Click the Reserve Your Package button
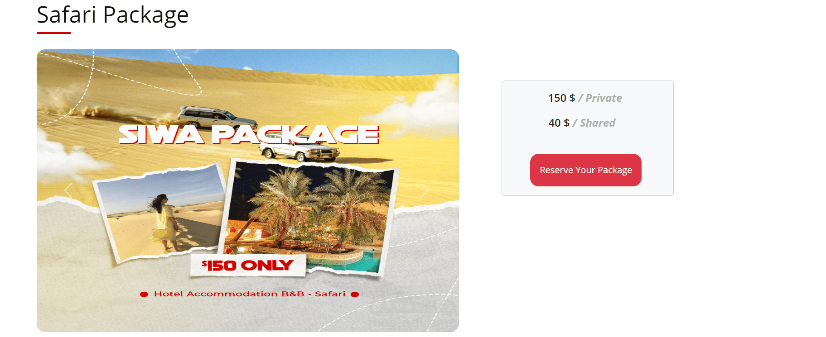The height and width of the screenshot is (337, 826). coord(586,170)
